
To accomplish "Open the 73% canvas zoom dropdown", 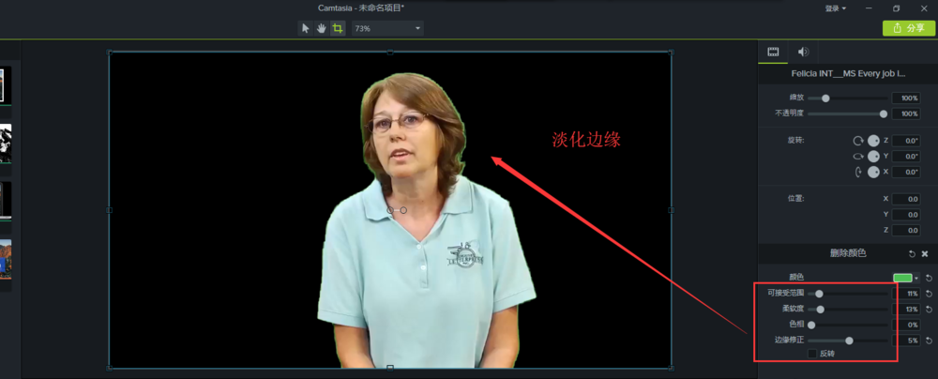I will (387, 28).
